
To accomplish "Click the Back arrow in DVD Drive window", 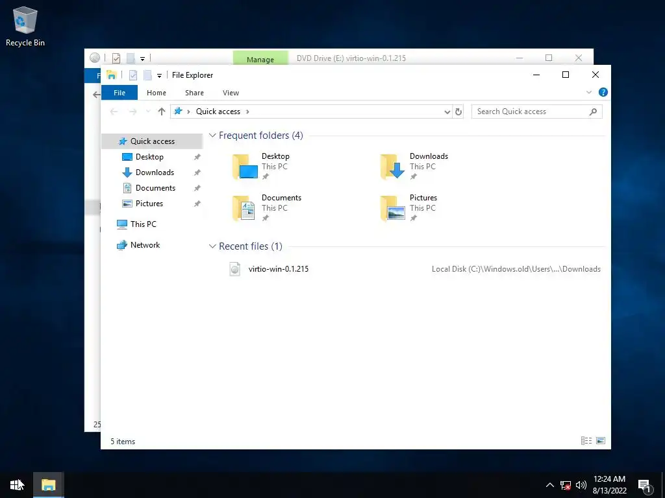I will [97, 95].
